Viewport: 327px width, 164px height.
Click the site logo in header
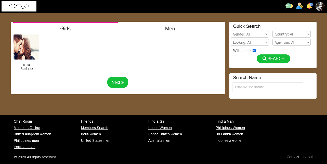19,6
